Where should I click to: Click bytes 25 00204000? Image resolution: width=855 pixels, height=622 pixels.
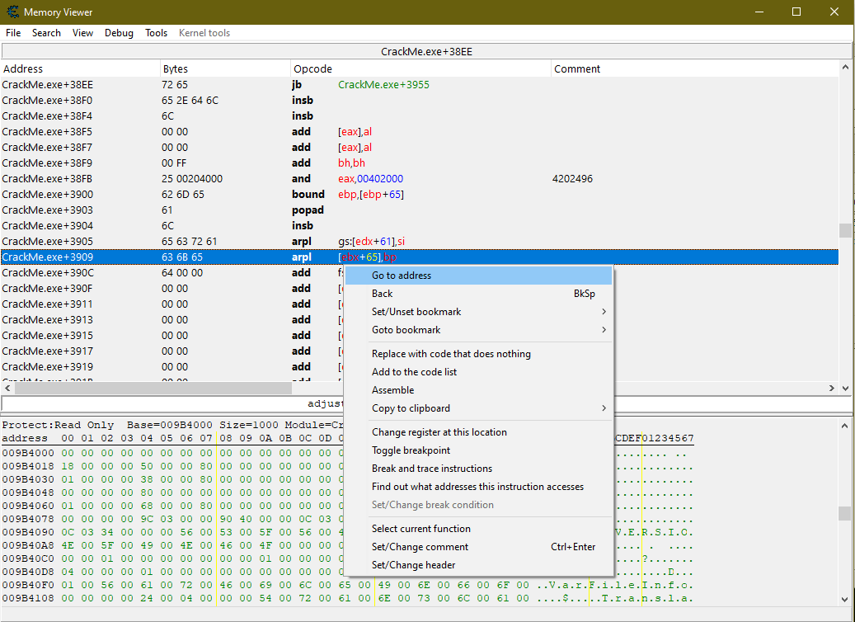point(192,178)
